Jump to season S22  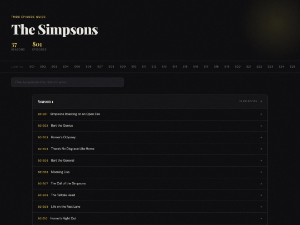pyautogui.click(x=259, y=67)
